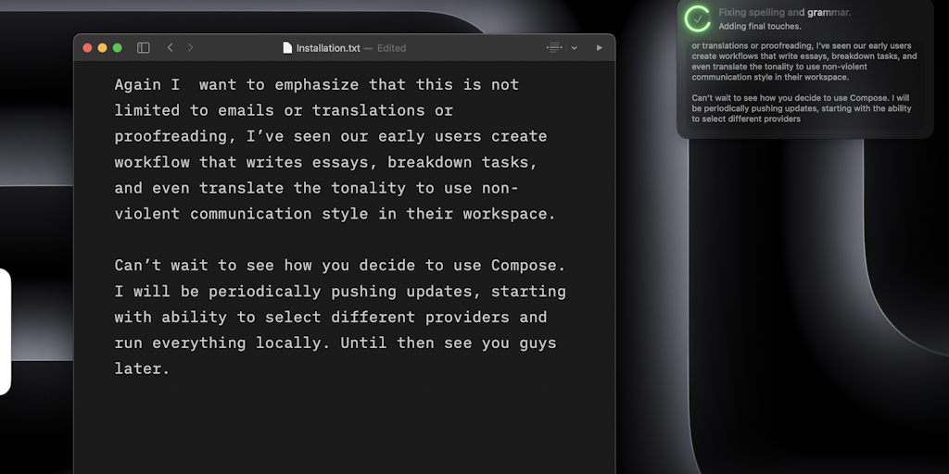Close the Installation.txt window with red button
Screen dimensions: 949x474
[x=87, y=48]
